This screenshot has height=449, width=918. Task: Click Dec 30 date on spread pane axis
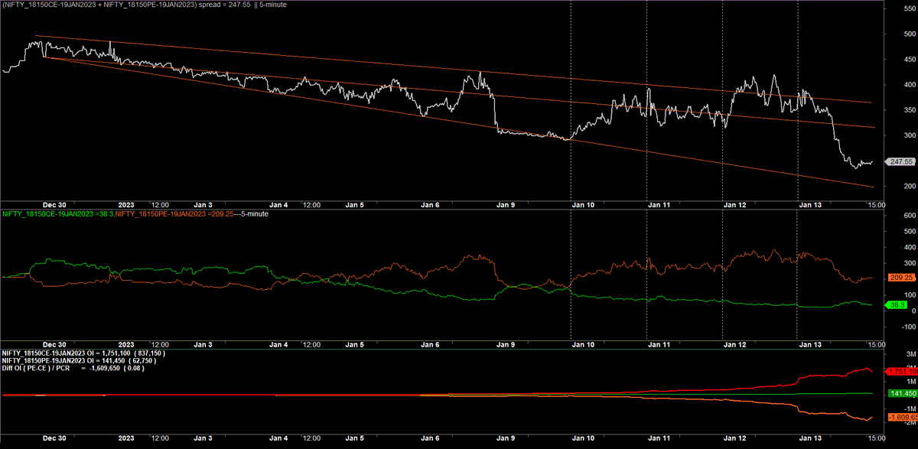point(55,205)
